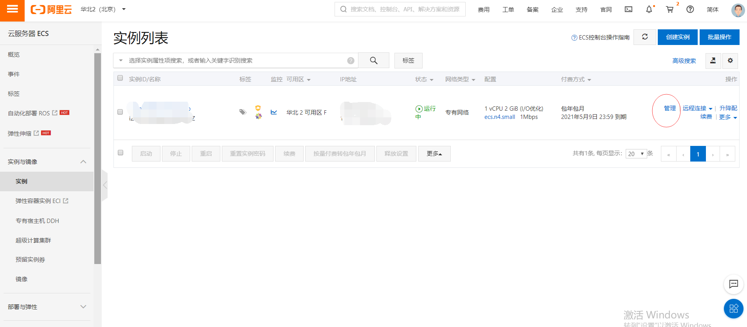The image size is (747, 327).
Task: Open the bottom 更多 batch menu
Action: pyautogui.click(x=434, y=154)
